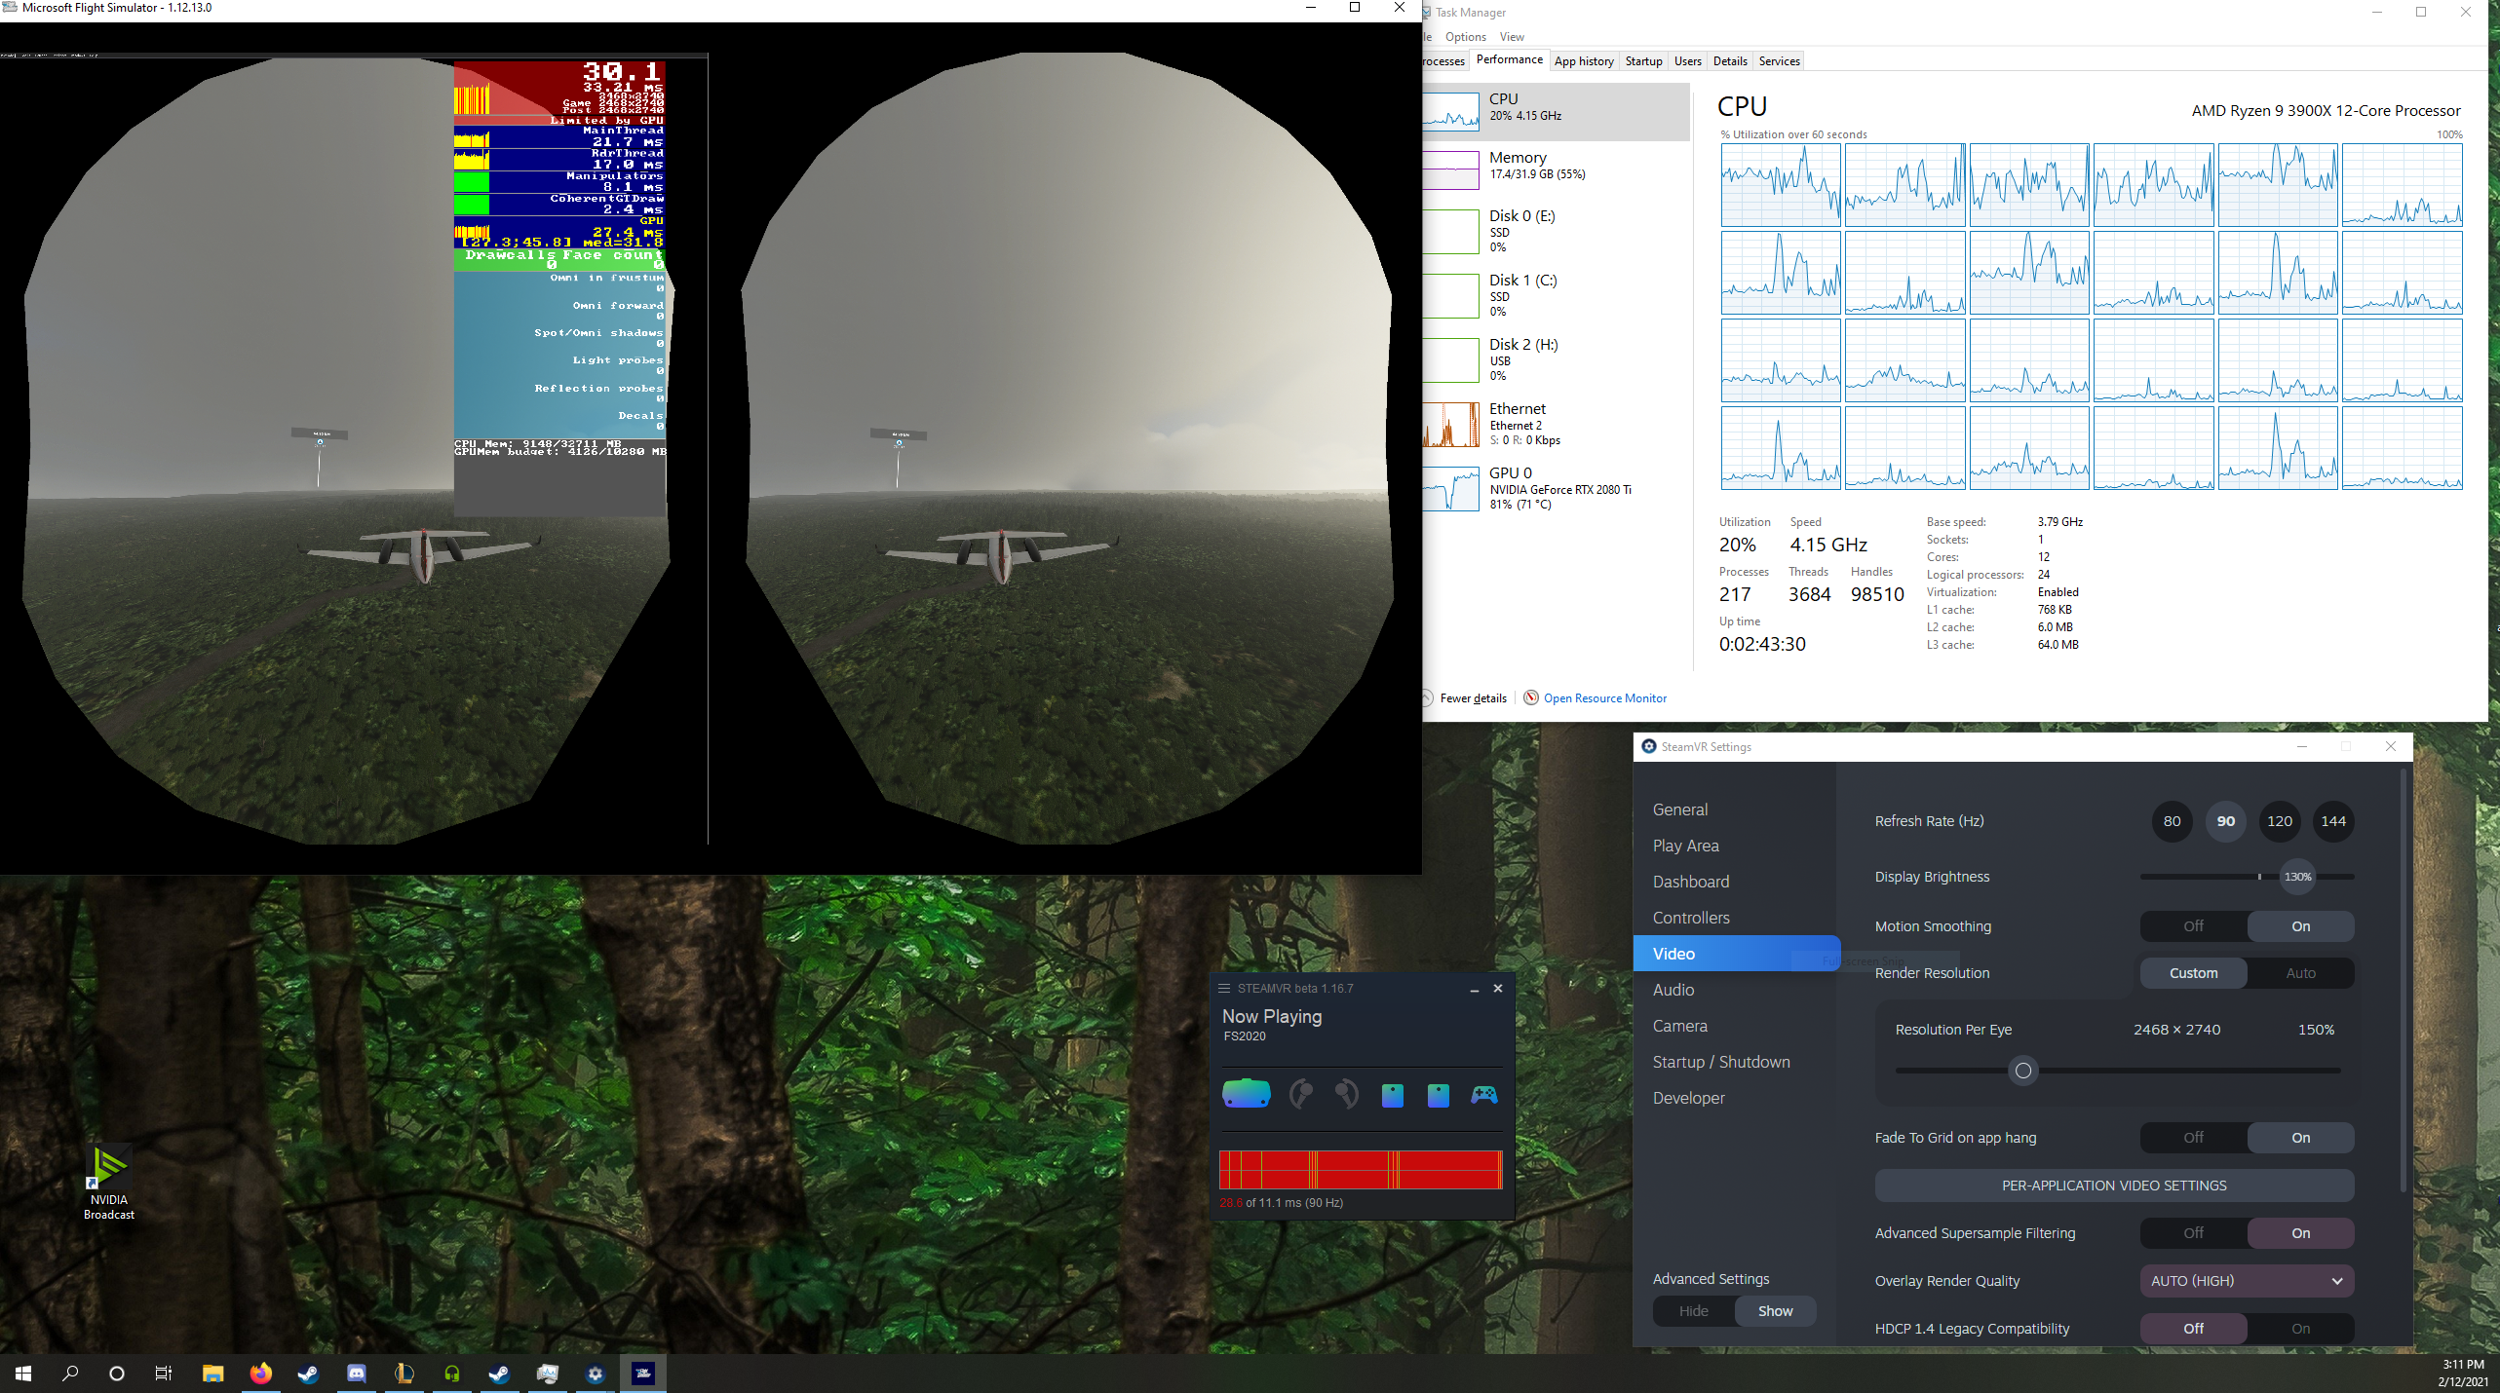2500x1393 pixels.
Task: Turn Motion Smoothing off
Action: pyautogui.click(x=2193, y=926)
